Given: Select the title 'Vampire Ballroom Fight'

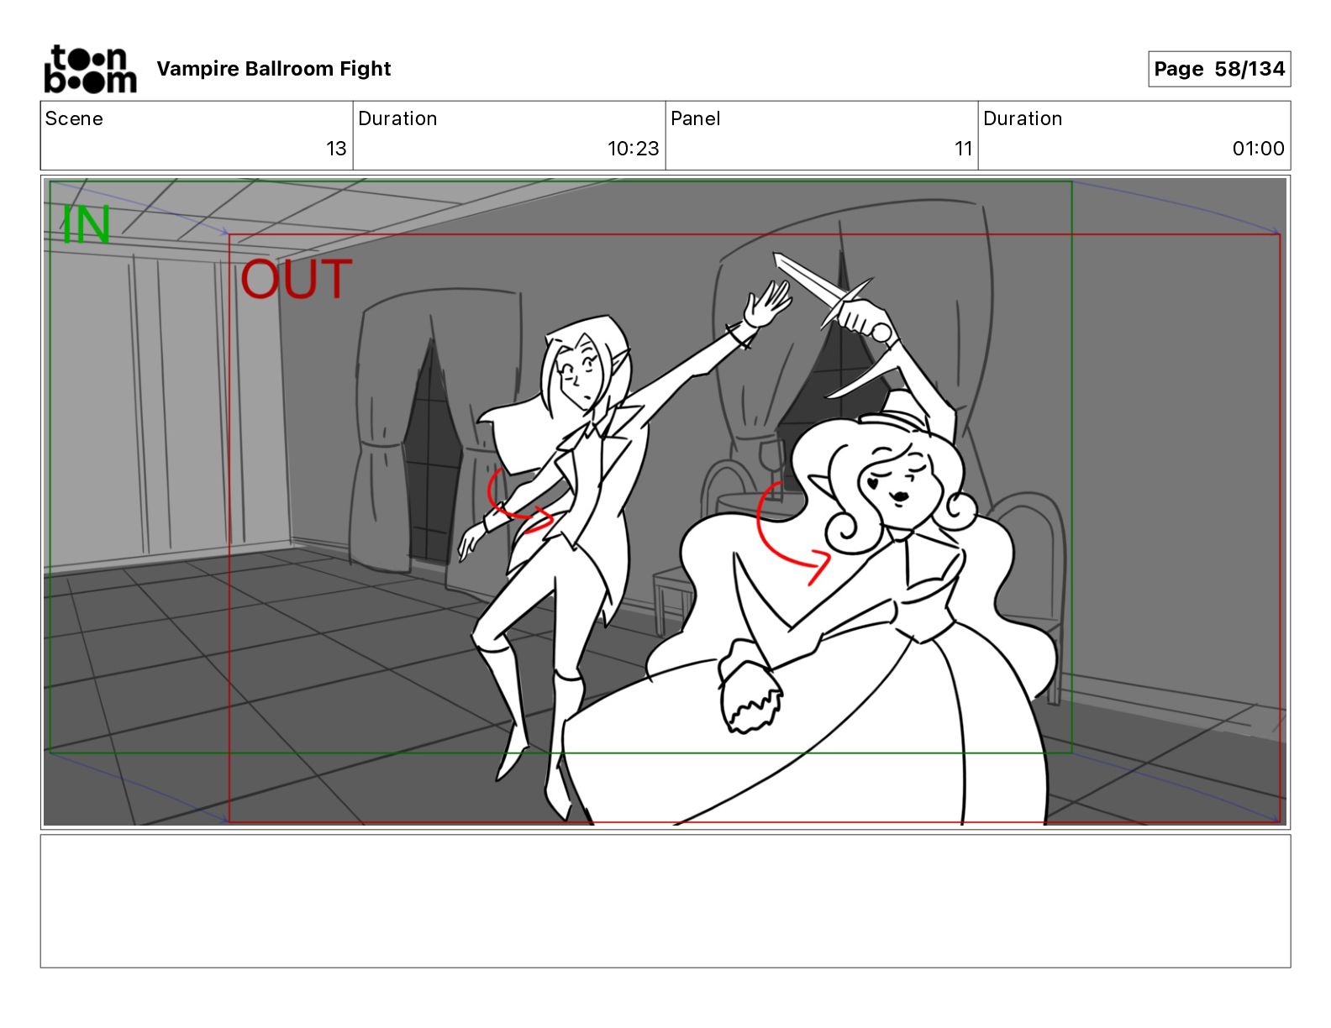Looking at the screenshot, I should pyautogui.click(x=274, y=69).
